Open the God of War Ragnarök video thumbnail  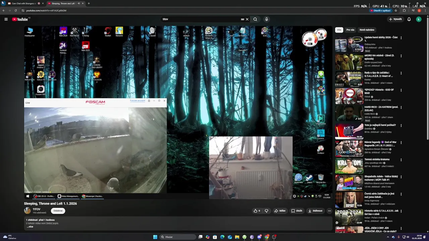coord(349,148)
